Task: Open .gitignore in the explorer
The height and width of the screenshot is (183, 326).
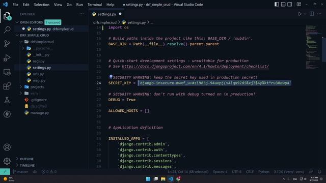Action: pyautogui.click(x=39, y=100)
